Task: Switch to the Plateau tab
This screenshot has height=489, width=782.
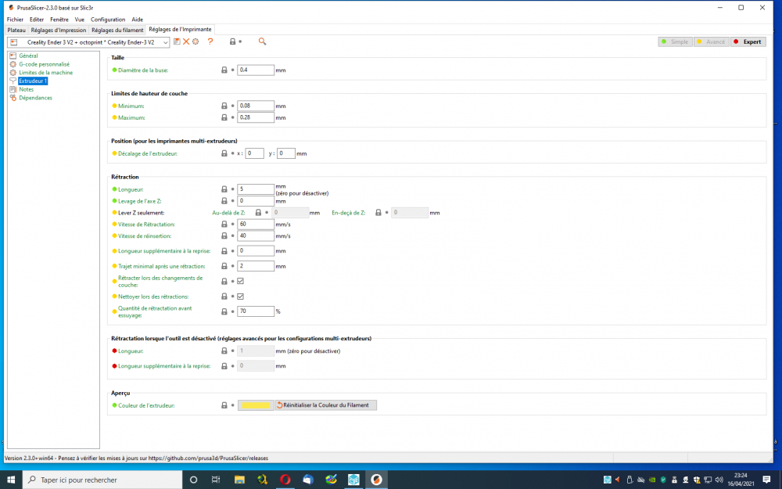Action: (16, 30)
